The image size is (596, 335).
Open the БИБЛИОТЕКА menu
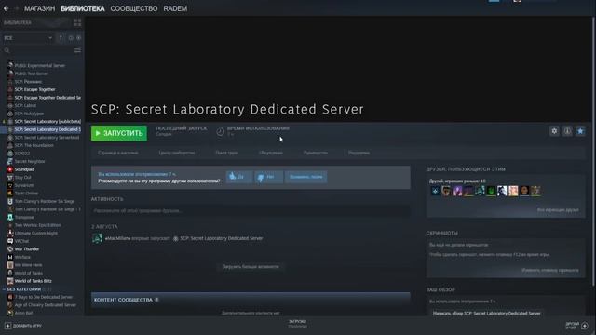pyautogui.click(x=83, y=8)
